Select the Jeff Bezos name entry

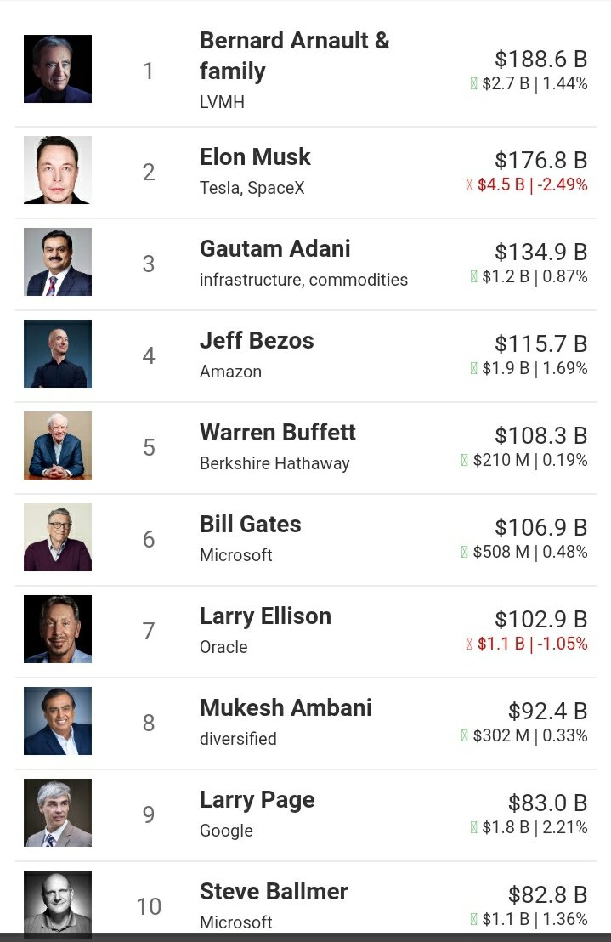click(x=257, y=341)
